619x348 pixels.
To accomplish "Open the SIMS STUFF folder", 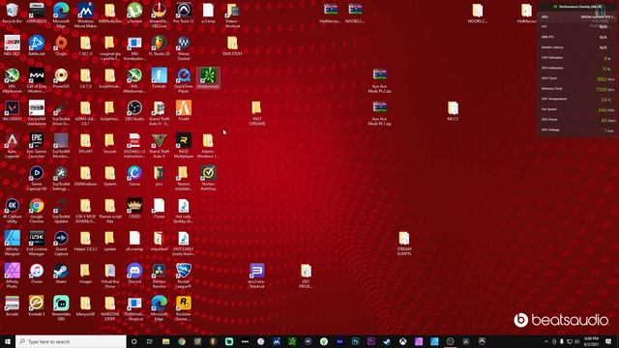I will 232,45.
